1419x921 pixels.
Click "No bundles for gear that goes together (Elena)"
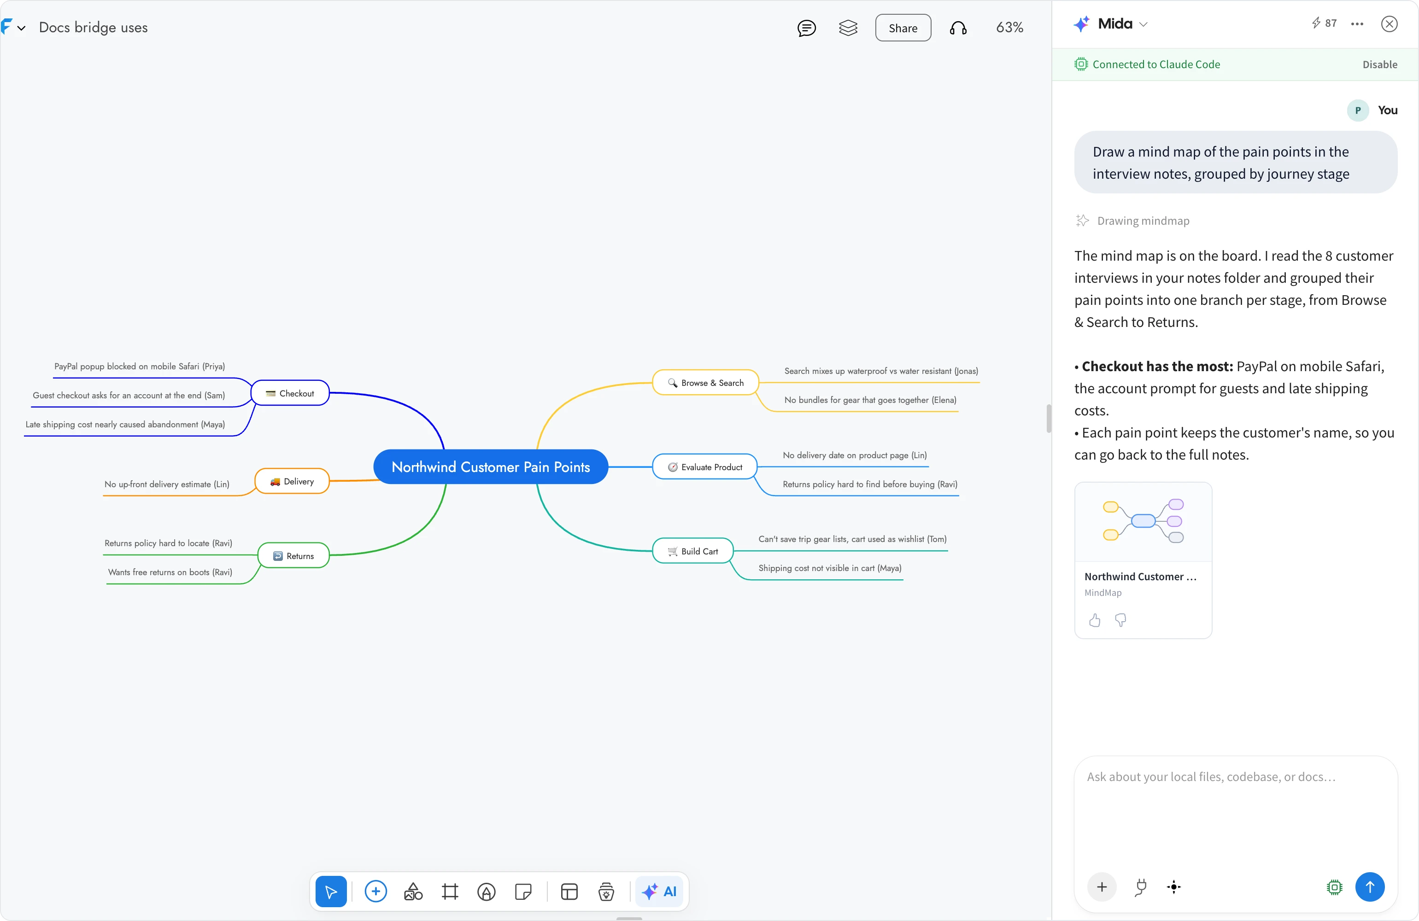click(870, 400)
